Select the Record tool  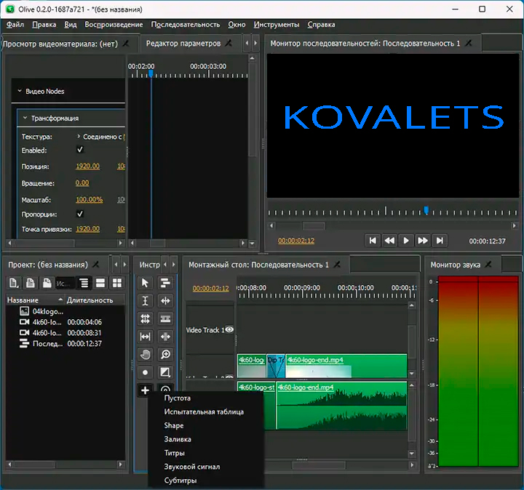point(145,372)
